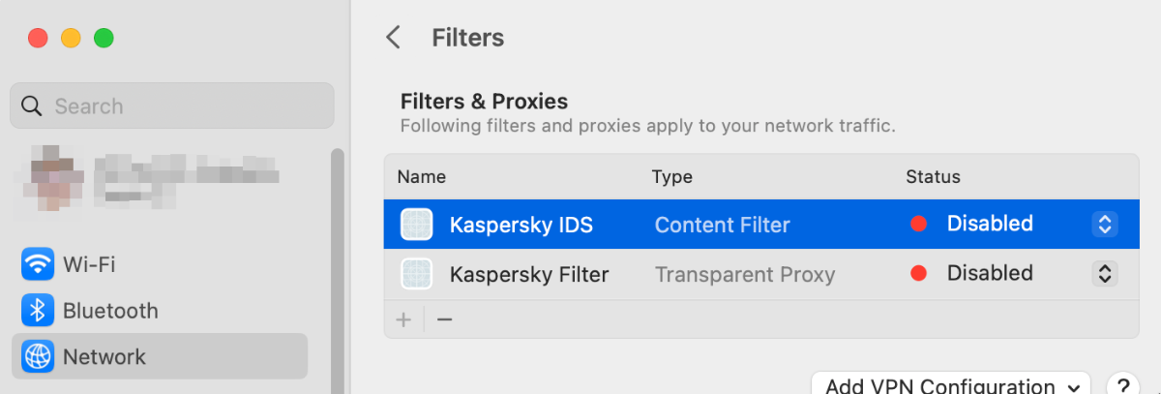Add a filter with plus button
The width and height of the screenshot is (1161, 394).
click(x=403, y=319)
